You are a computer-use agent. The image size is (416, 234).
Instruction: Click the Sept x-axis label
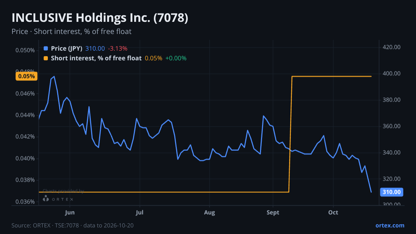click(273, 212)
